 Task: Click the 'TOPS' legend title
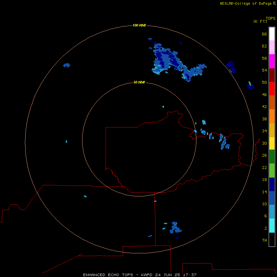tap(271, 18)
